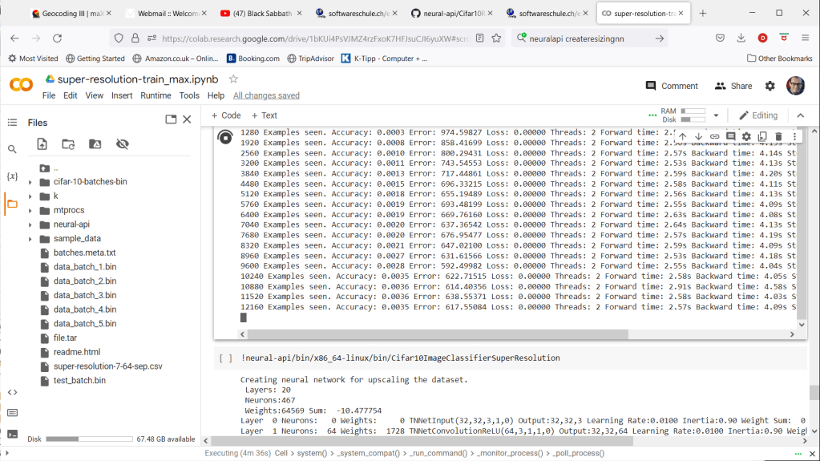Expand the neural-api folder in the tree
Screen dimensions: 820x461
(30, 224)
